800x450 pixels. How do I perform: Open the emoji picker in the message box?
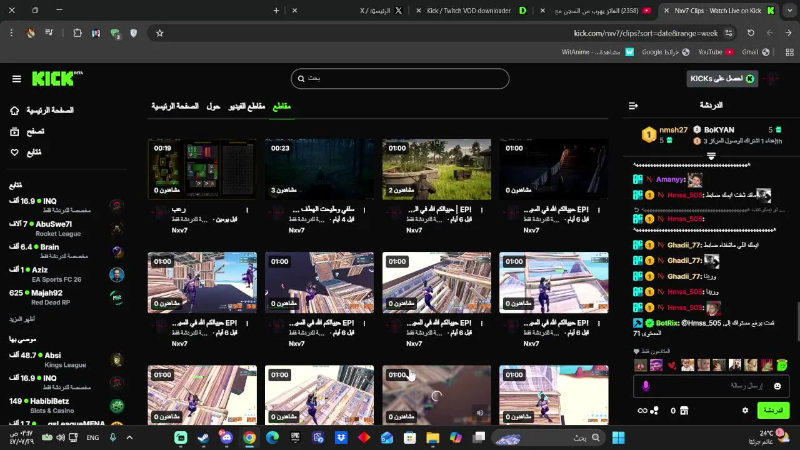pos(777,386)
